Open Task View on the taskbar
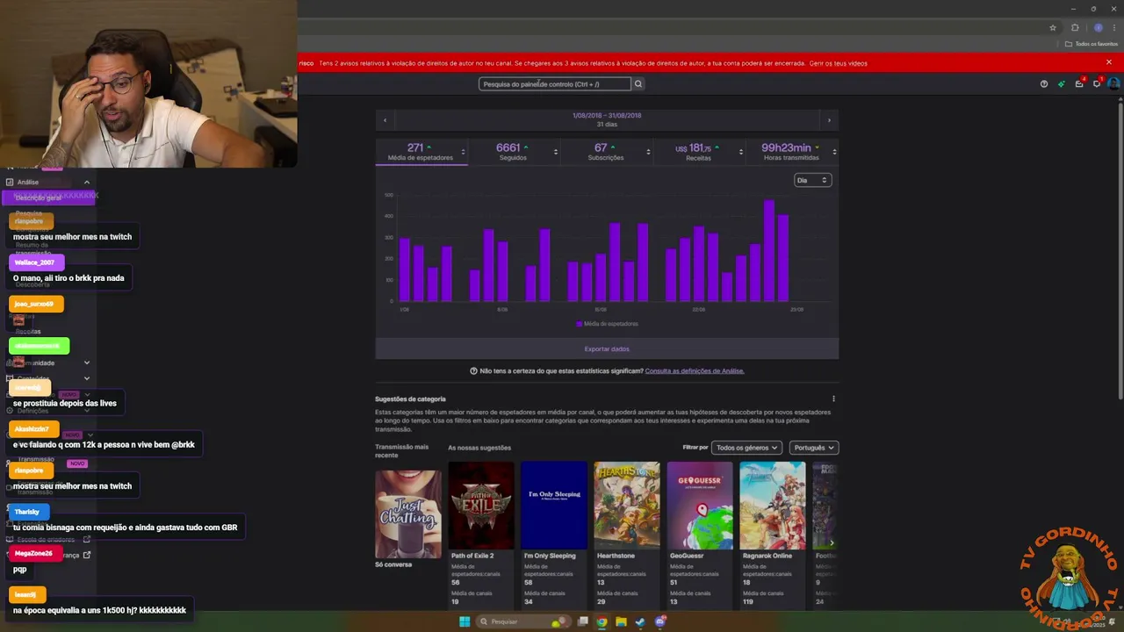This screenshot has height=632, width=1124. coord(582,621)
